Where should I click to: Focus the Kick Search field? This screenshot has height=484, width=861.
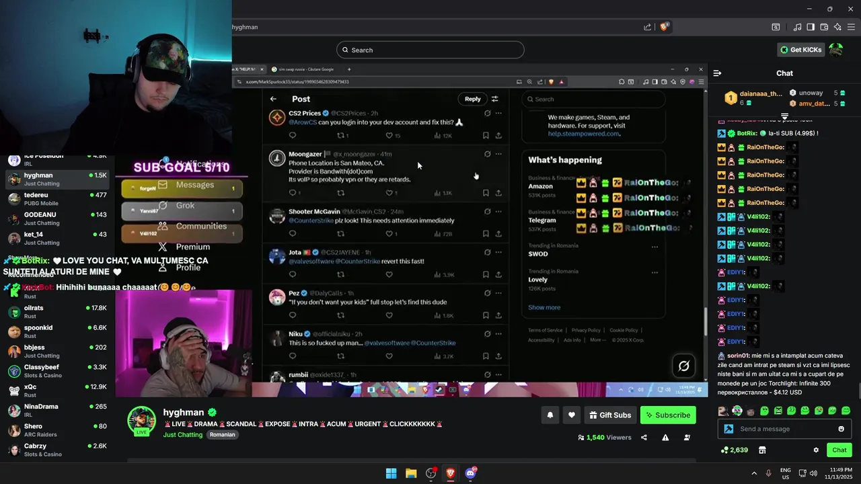click(430, 50)
